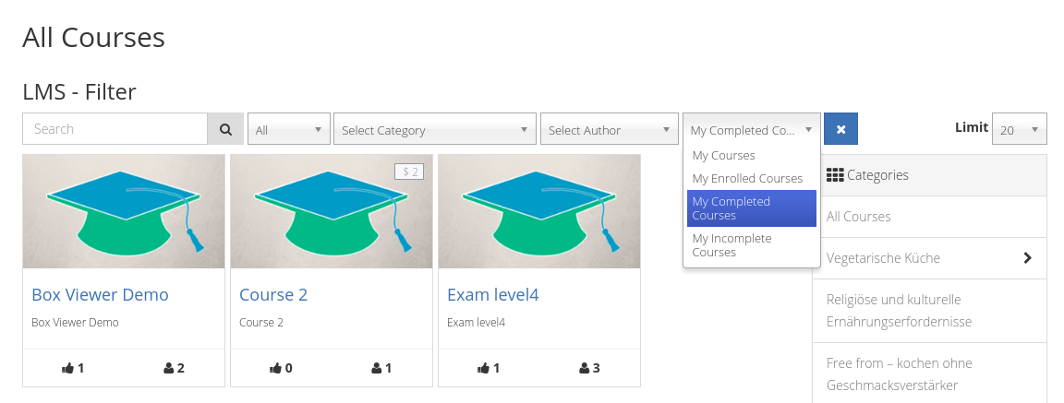Click the blue clear filter X button
This screenshot has height=403, width=1064.
click(840, 129)
